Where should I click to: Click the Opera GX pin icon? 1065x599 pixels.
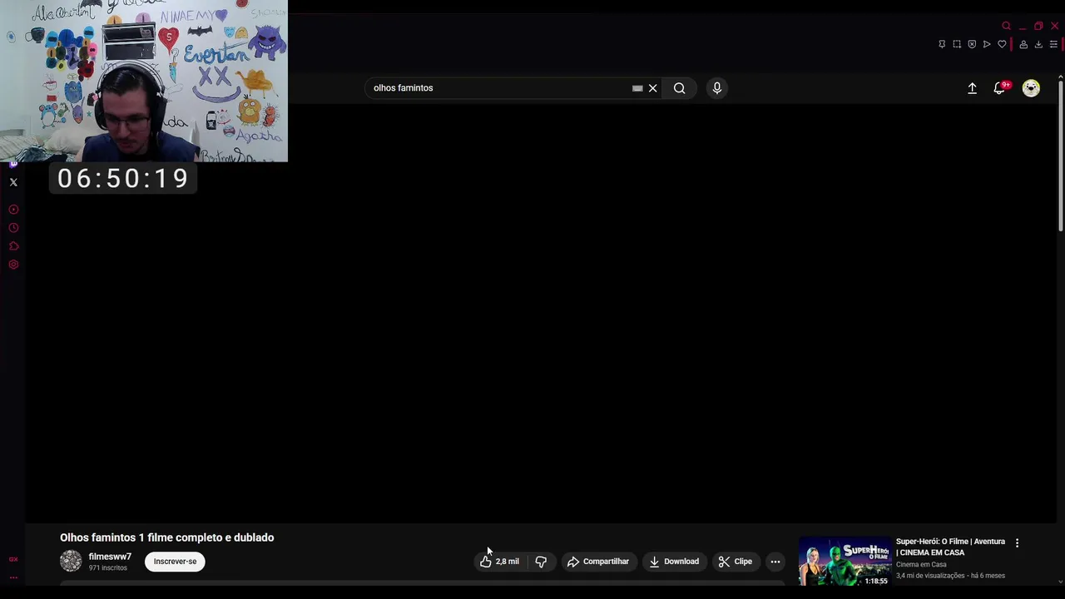coord(942,44)
